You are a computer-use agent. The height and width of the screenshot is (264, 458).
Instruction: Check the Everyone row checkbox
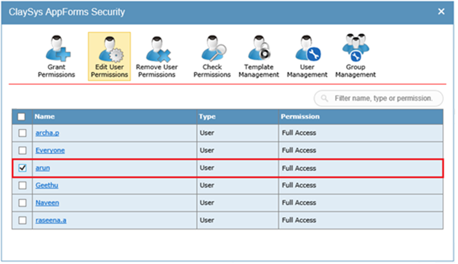pyautogui.click(x=22, y=150)
